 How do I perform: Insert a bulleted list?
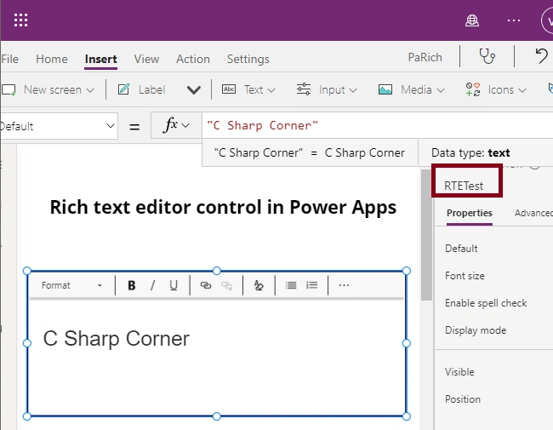(x=291, y=285)
